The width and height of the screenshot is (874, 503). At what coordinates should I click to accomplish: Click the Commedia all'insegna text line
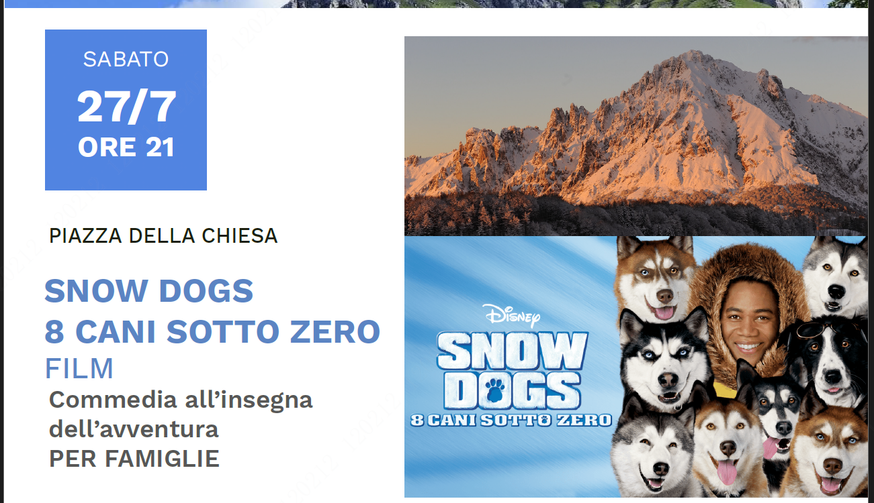[x=181, y=400]
